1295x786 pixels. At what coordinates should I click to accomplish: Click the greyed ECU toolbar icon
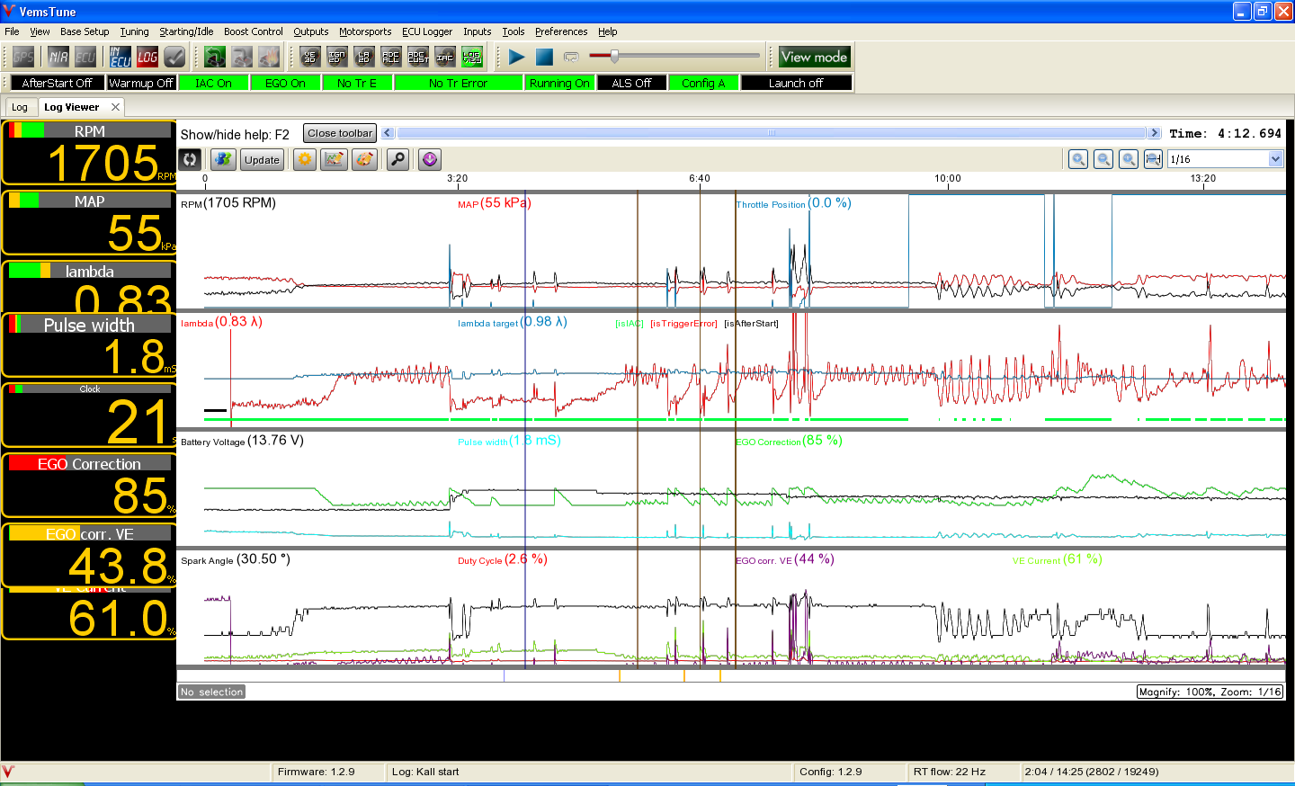tap(85, 58)
